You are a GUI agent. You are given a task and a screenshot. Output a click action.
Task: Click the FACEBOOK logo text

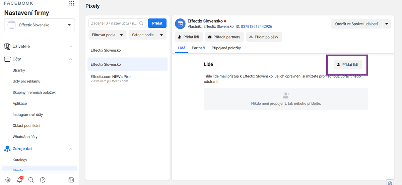(18, 3)
